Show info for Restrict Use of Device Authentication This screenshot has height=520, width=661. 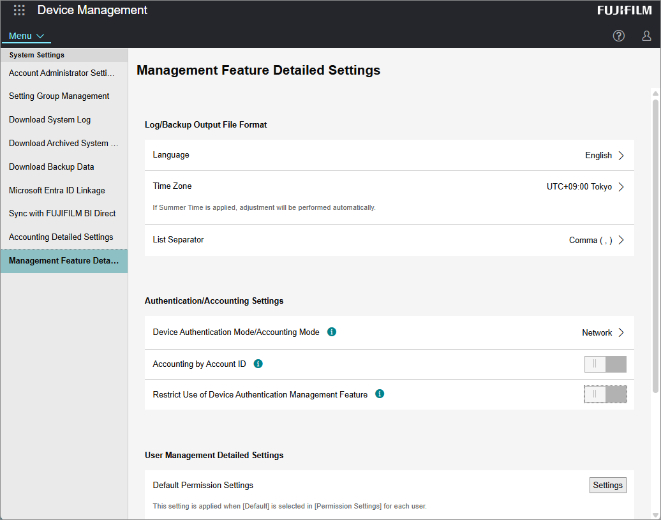pyautogui.click(x=380, y=394)
